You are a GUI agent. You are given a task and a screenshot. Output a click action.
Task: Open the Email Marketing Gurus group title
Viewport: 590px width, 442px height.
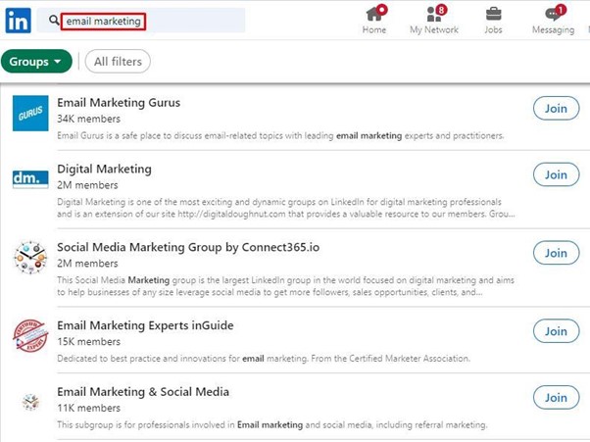coord(119,102)
